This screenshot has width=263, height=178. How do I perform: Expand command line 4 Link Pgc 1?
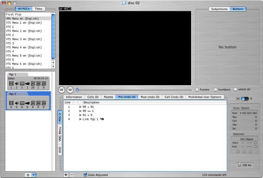(80, 119)
